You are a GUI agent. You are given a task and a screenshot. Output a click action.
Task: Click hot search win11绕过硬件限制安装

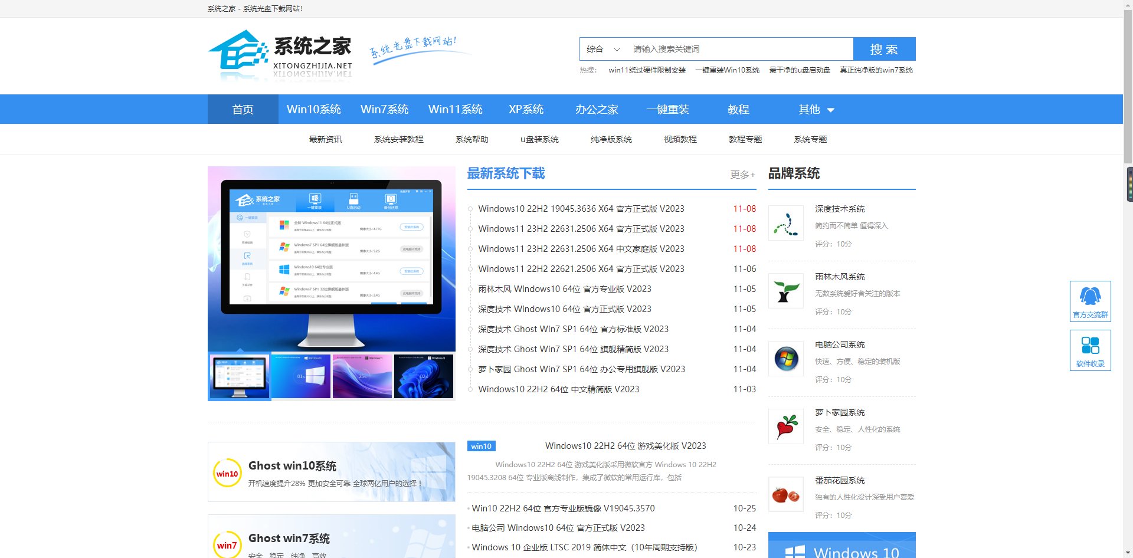click(647, 70)
